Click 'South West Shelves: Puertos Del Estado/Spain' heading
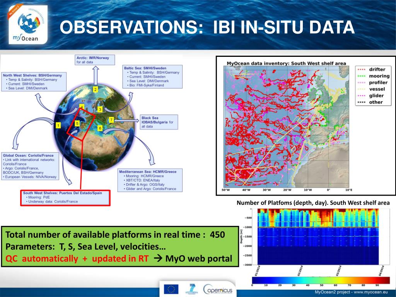Viewport: 396px width, 297px height. point(62,193)
